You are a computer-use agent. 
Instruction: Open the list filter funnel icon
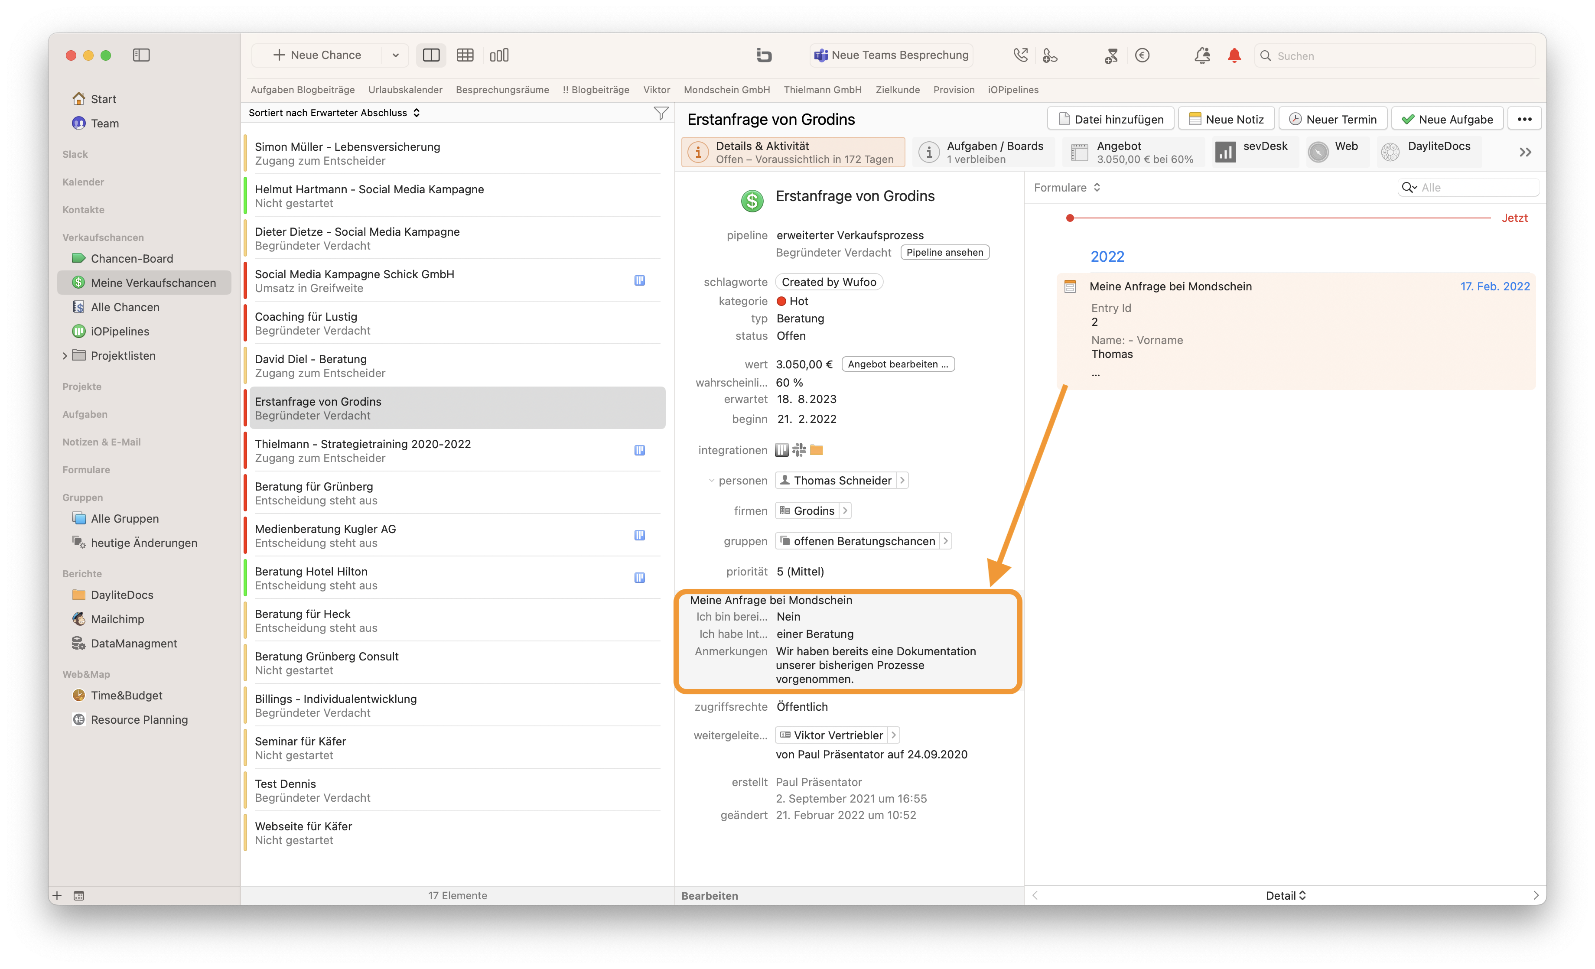pyautogui.click(x=660, y=113)
